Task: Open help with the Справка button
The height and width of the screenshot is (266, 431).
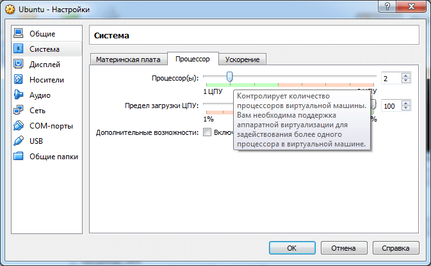Action: pyautogui.click(x=396, y=248)
